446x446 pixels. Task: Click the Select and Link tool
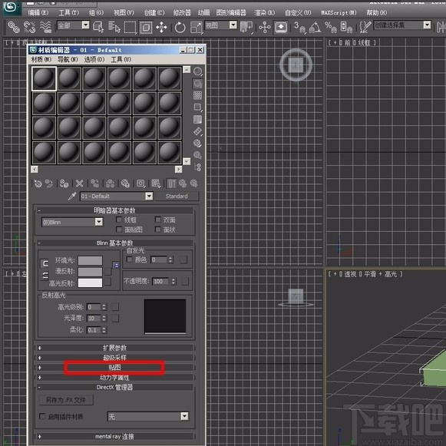[13, 27]
